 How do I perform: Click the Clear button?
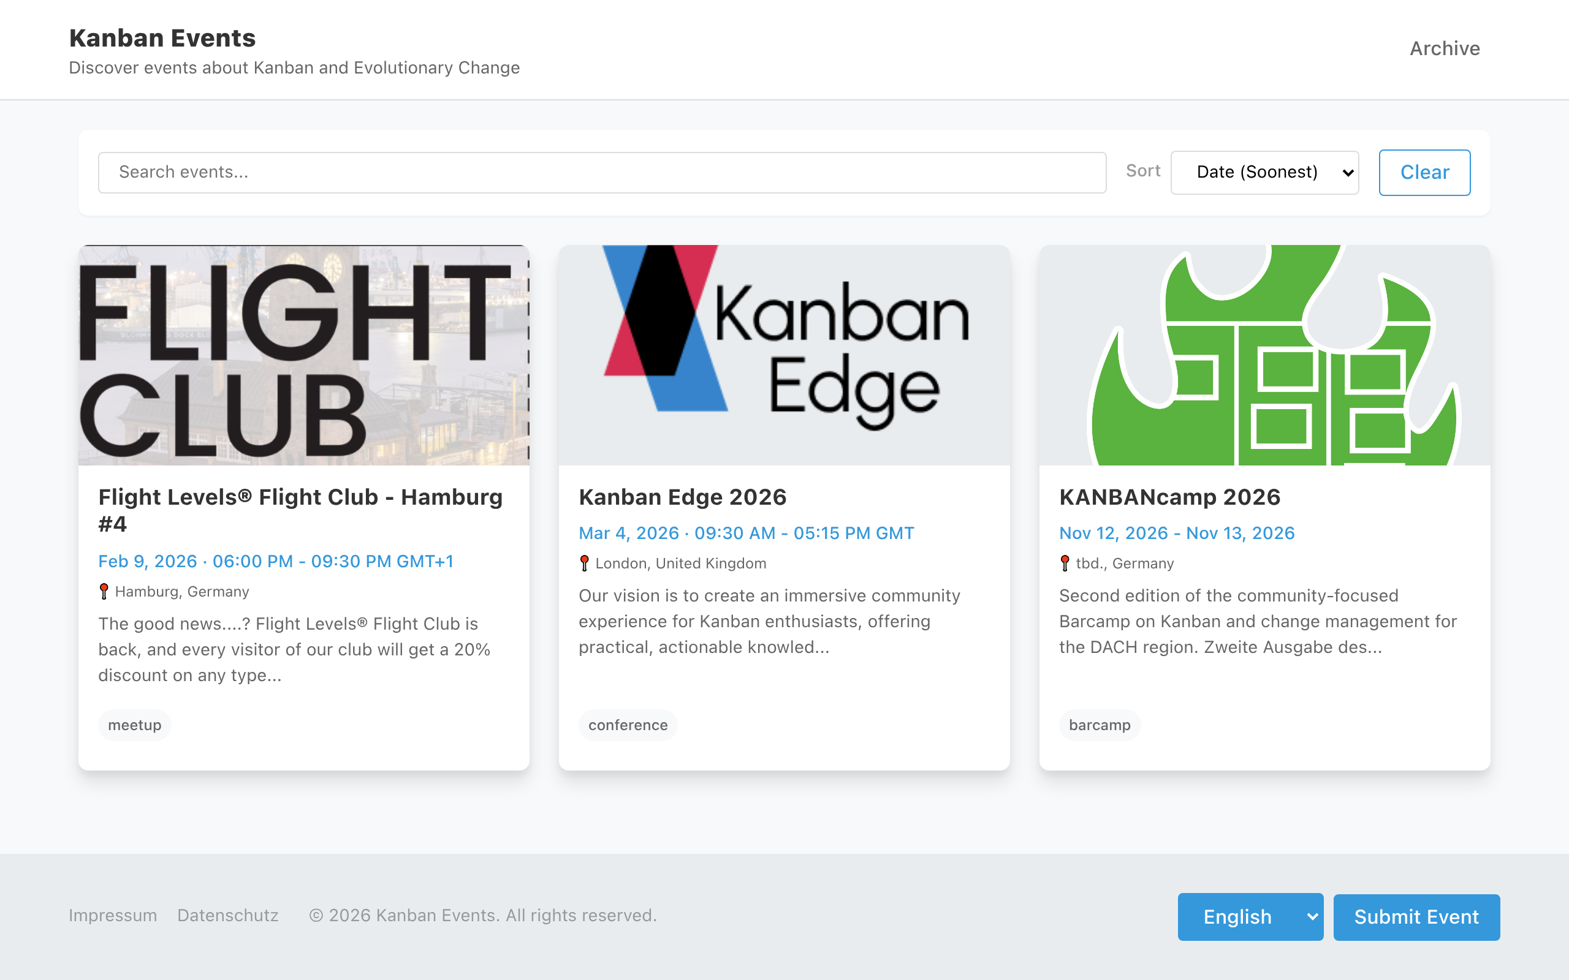pyautogui.click(x=1424, y=171)
